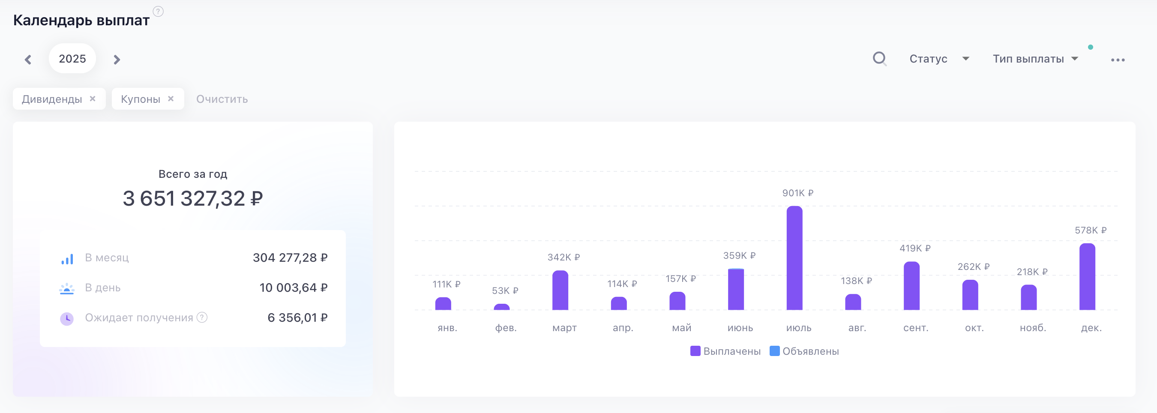Open the three-dots more options menu
1157x413 pixels.
(1118, 60)
